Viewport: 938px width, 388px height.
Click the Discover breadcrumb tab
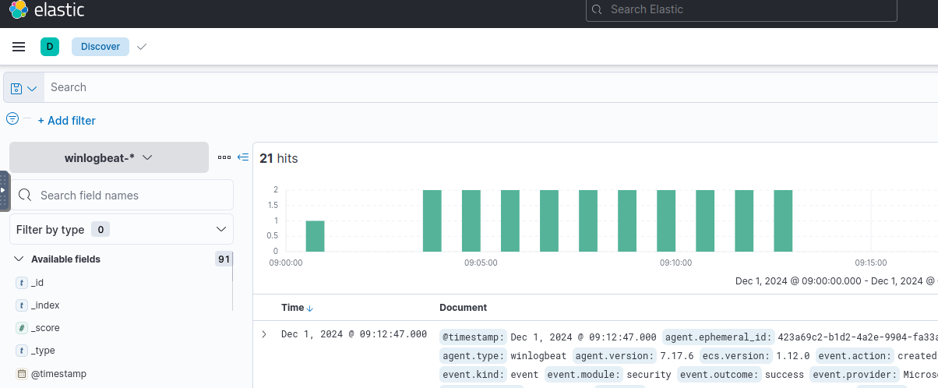point(100,47)
